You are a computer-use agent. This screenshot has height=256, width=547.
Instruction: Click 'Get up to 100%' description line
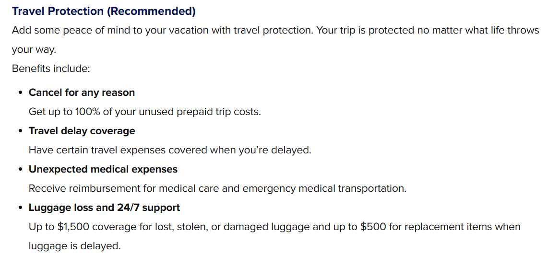[144, 112]
